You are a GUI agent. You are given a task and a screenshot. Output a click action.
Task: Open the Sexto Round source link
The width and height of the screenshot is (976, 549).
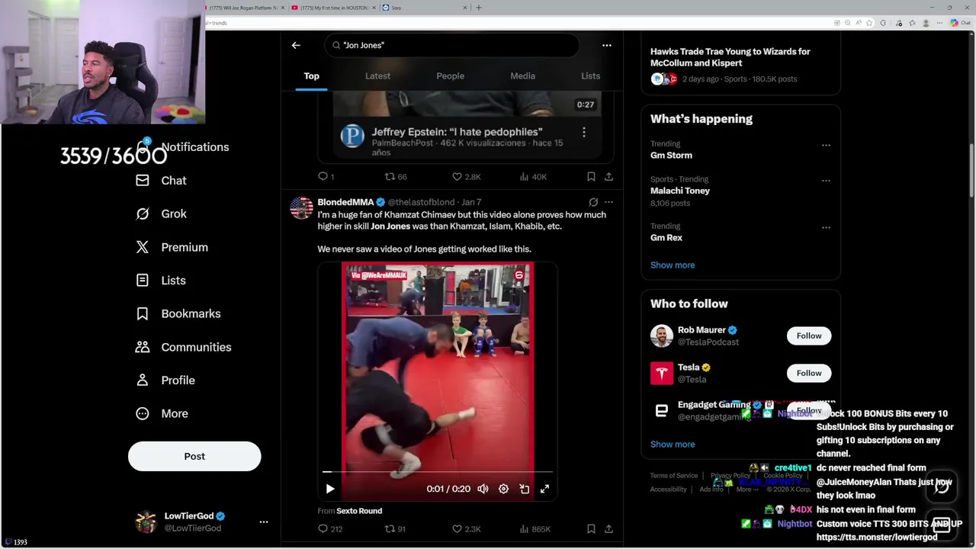pos(359,511)
